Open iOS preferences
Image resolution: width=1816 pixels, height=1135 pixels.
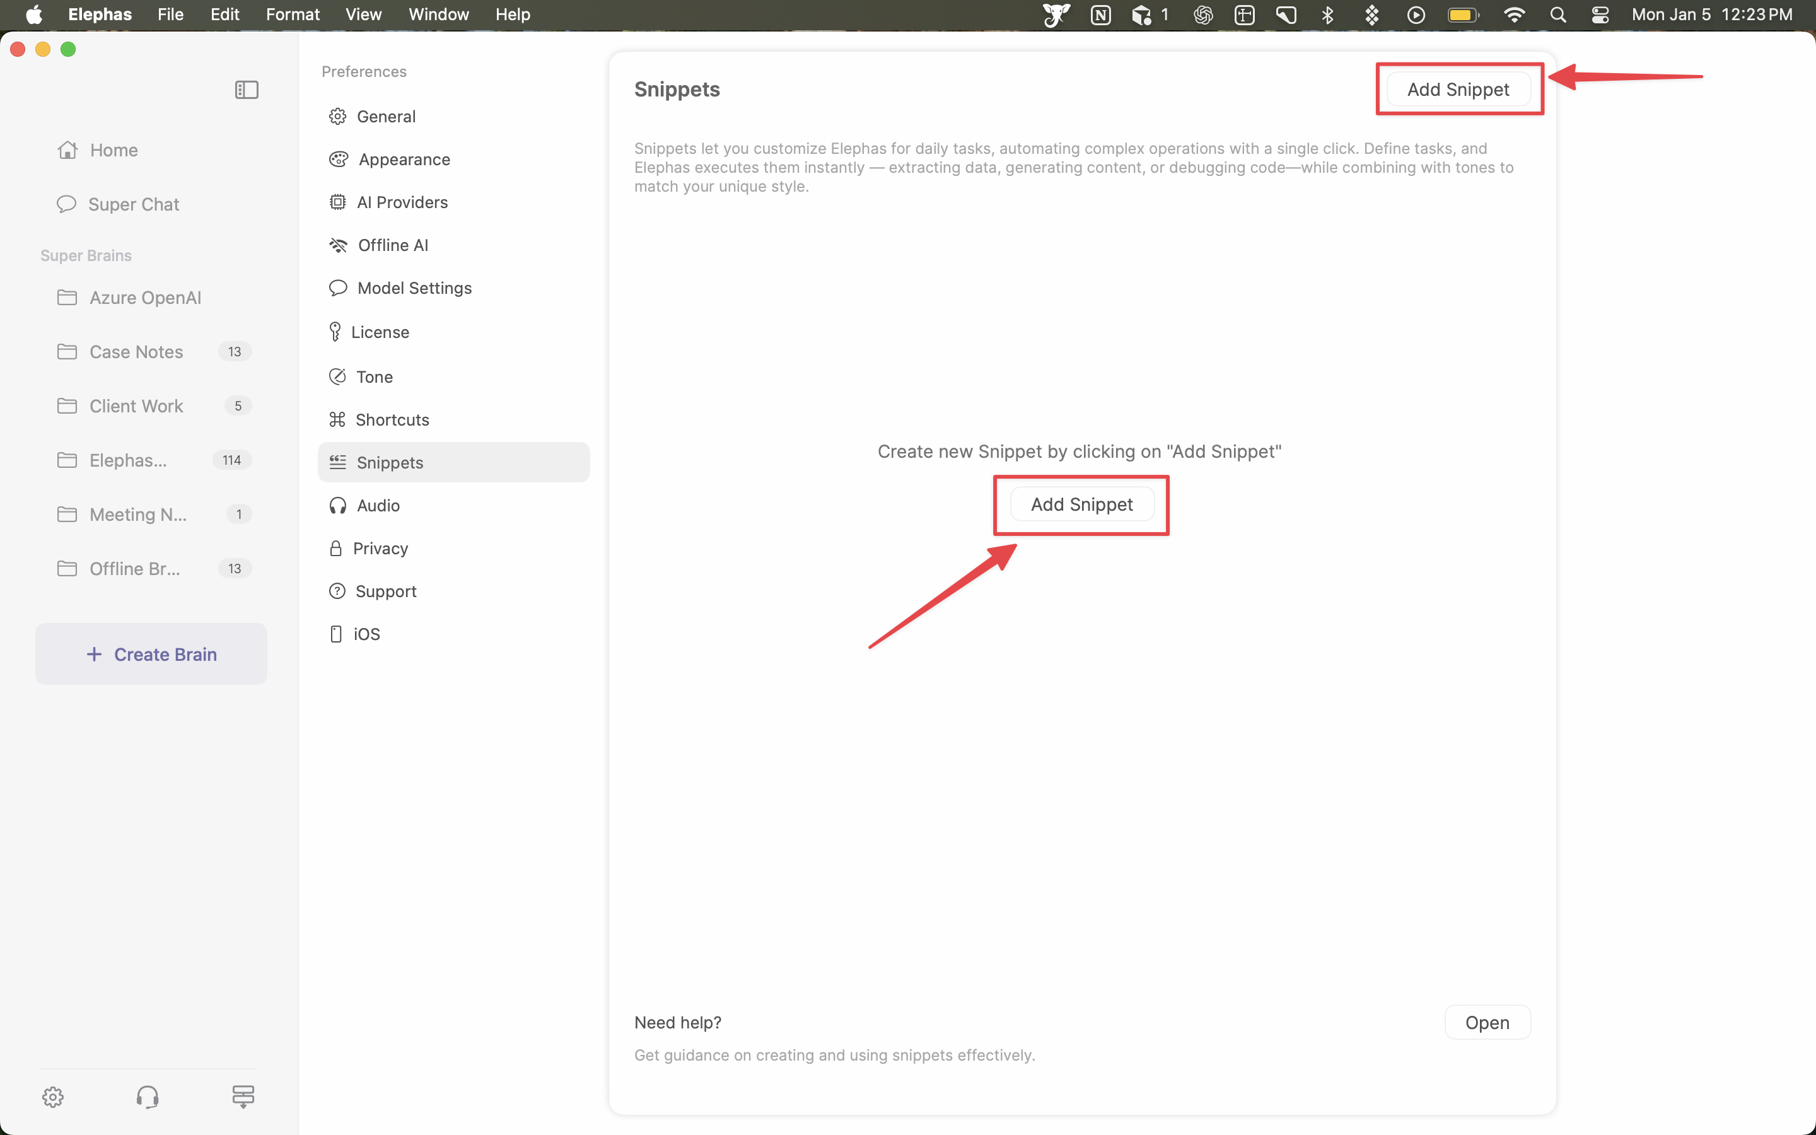(x=453, y=634)
